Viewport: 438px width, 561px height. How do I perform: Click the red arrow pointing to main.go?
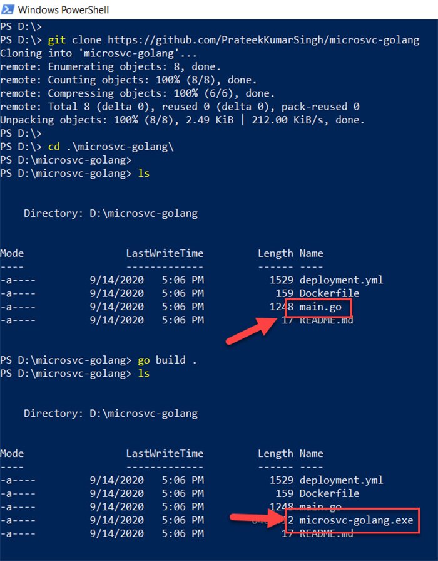point(250,328)
